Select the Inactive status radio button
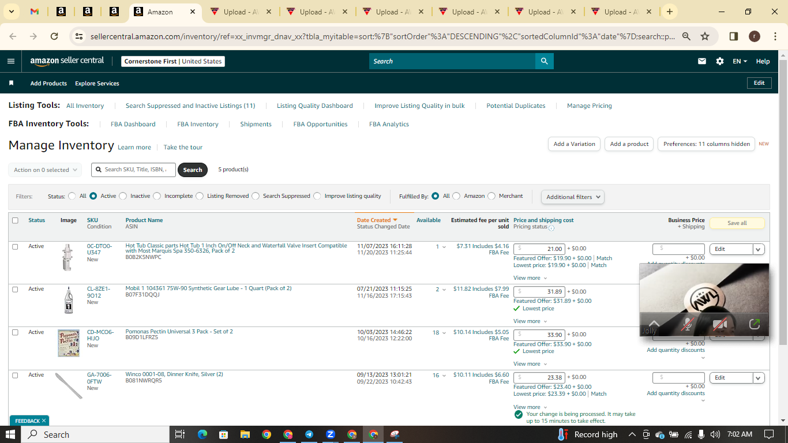The height and width of the screenshot is (443, 788). (x=123, y=196)
